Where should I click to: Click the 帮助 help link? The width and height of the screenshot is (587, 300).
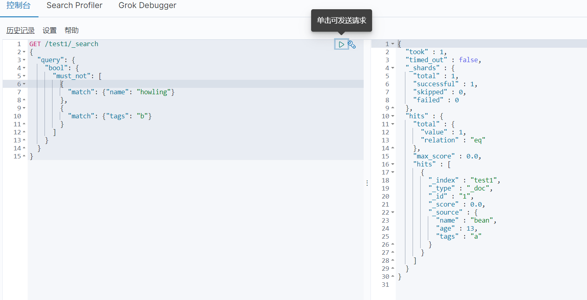(x=71, y=30)
